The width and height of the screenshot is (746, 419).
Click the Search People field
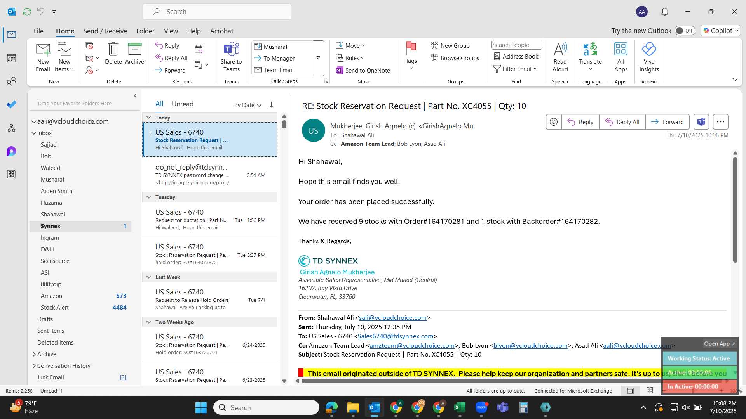[516, 45]
